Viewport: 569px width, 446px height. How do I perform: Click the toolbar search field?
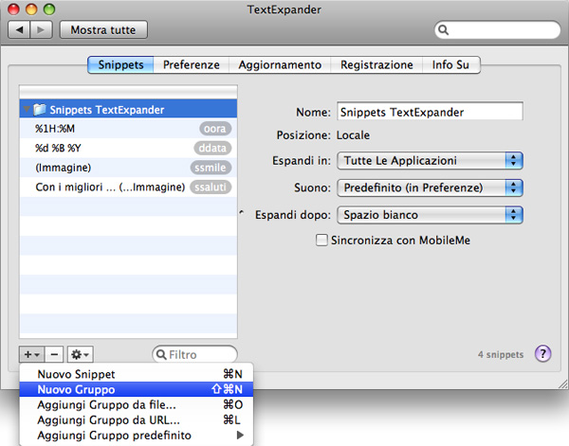[497, 31]
